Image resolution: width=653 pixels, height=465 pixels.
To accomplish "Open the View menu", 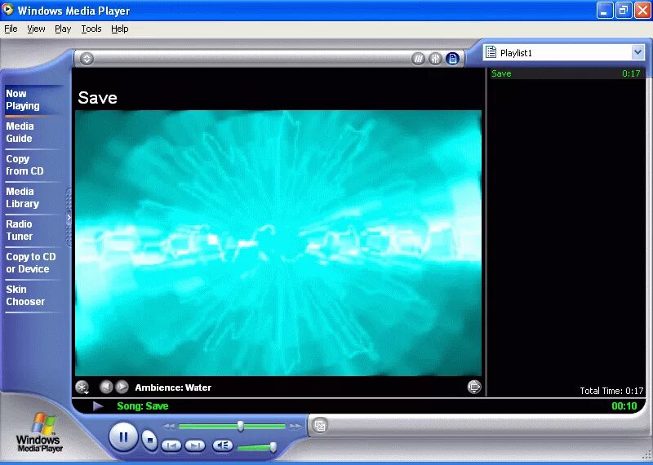I will [x=36, y=29].
